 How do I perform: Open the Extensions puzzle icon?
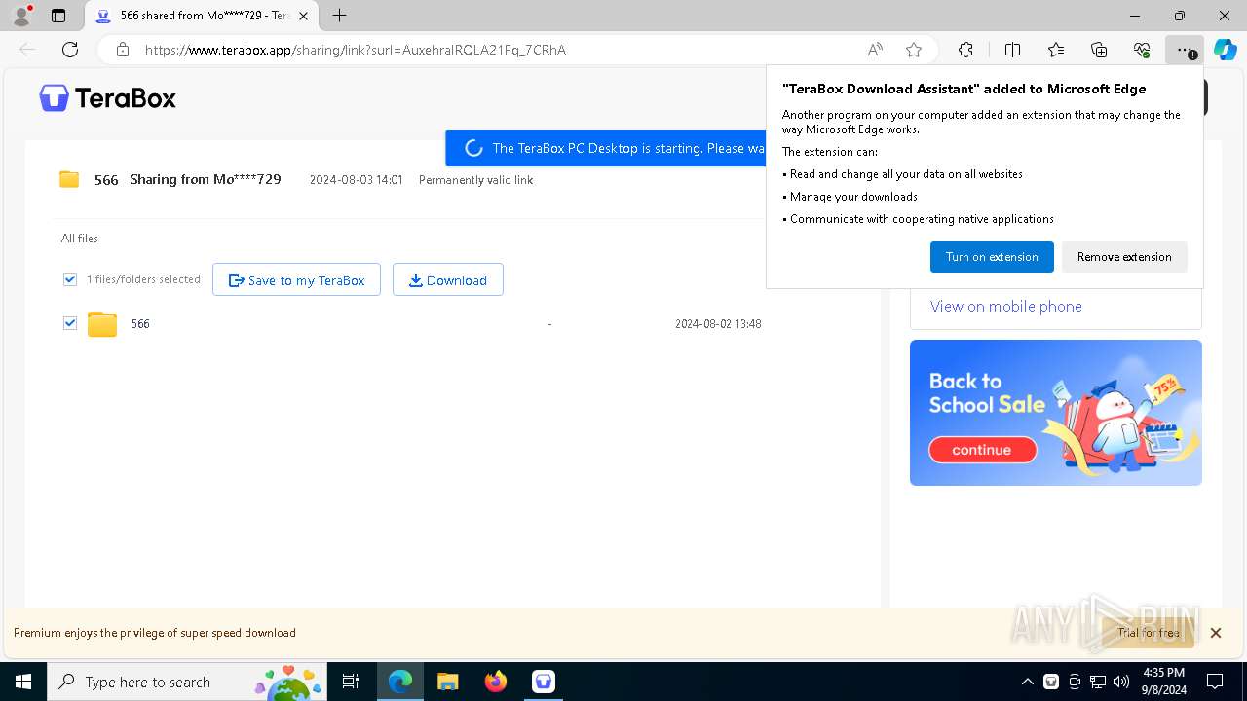click(x=965, y=50)
